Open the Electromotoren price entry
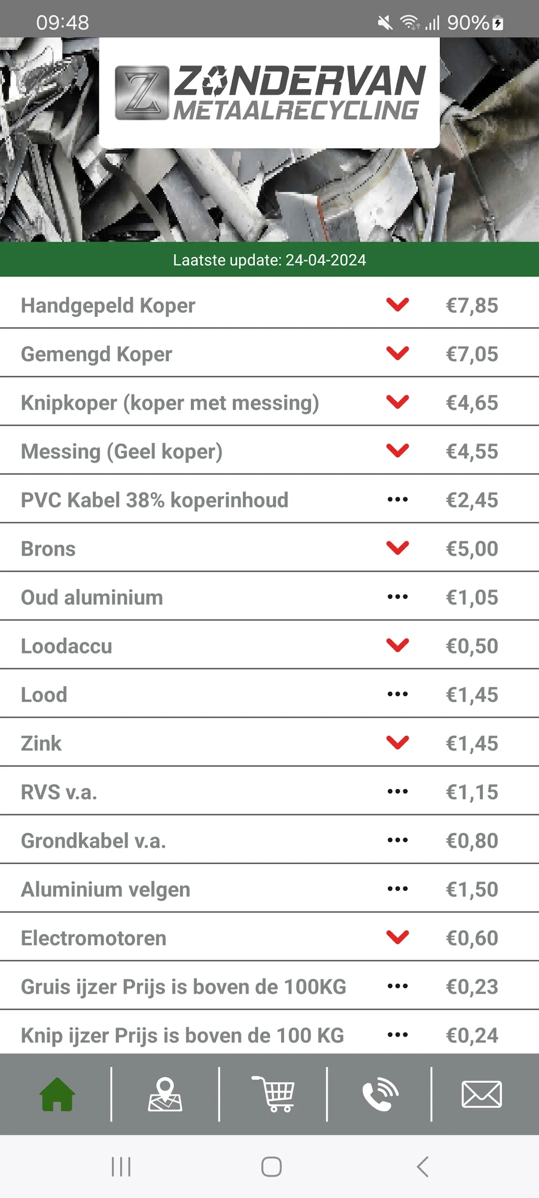The image size is (539, 1198). click(x=269, y=938)
